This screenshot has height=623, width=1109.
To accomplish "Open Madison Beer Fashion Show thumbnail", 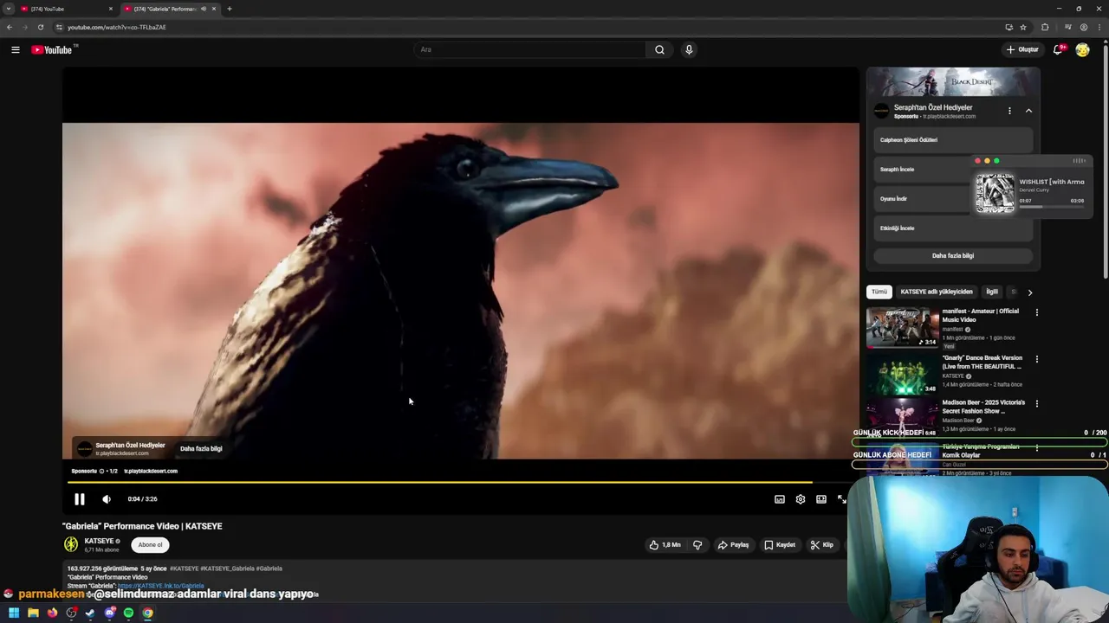I will pyautogui.click(x=902, y=418).
